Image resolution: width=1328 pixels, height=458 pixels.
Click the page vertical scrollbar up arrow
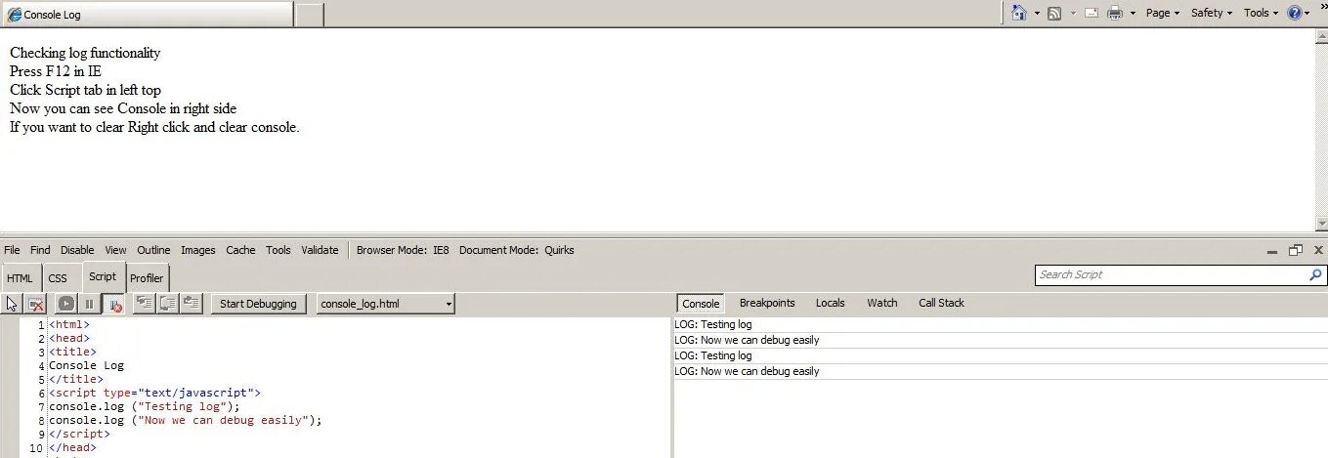click(1321, 34)
